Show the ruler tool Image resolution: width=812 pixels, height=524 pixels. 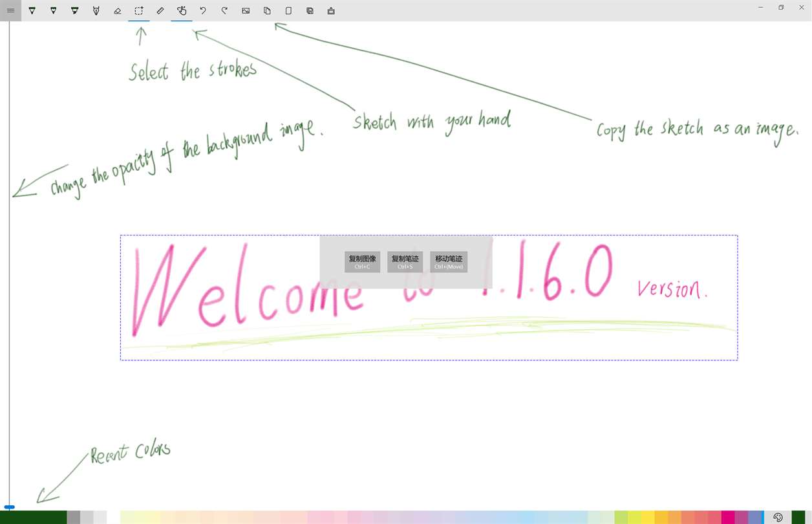(160, 10)
